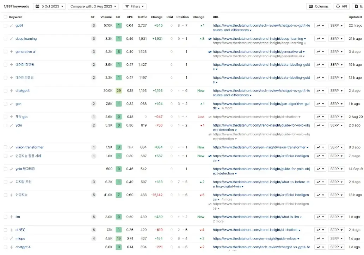The image size is (364, 255).
Task: Click the checkmark icon beside gan
Action: pos(11,104)
